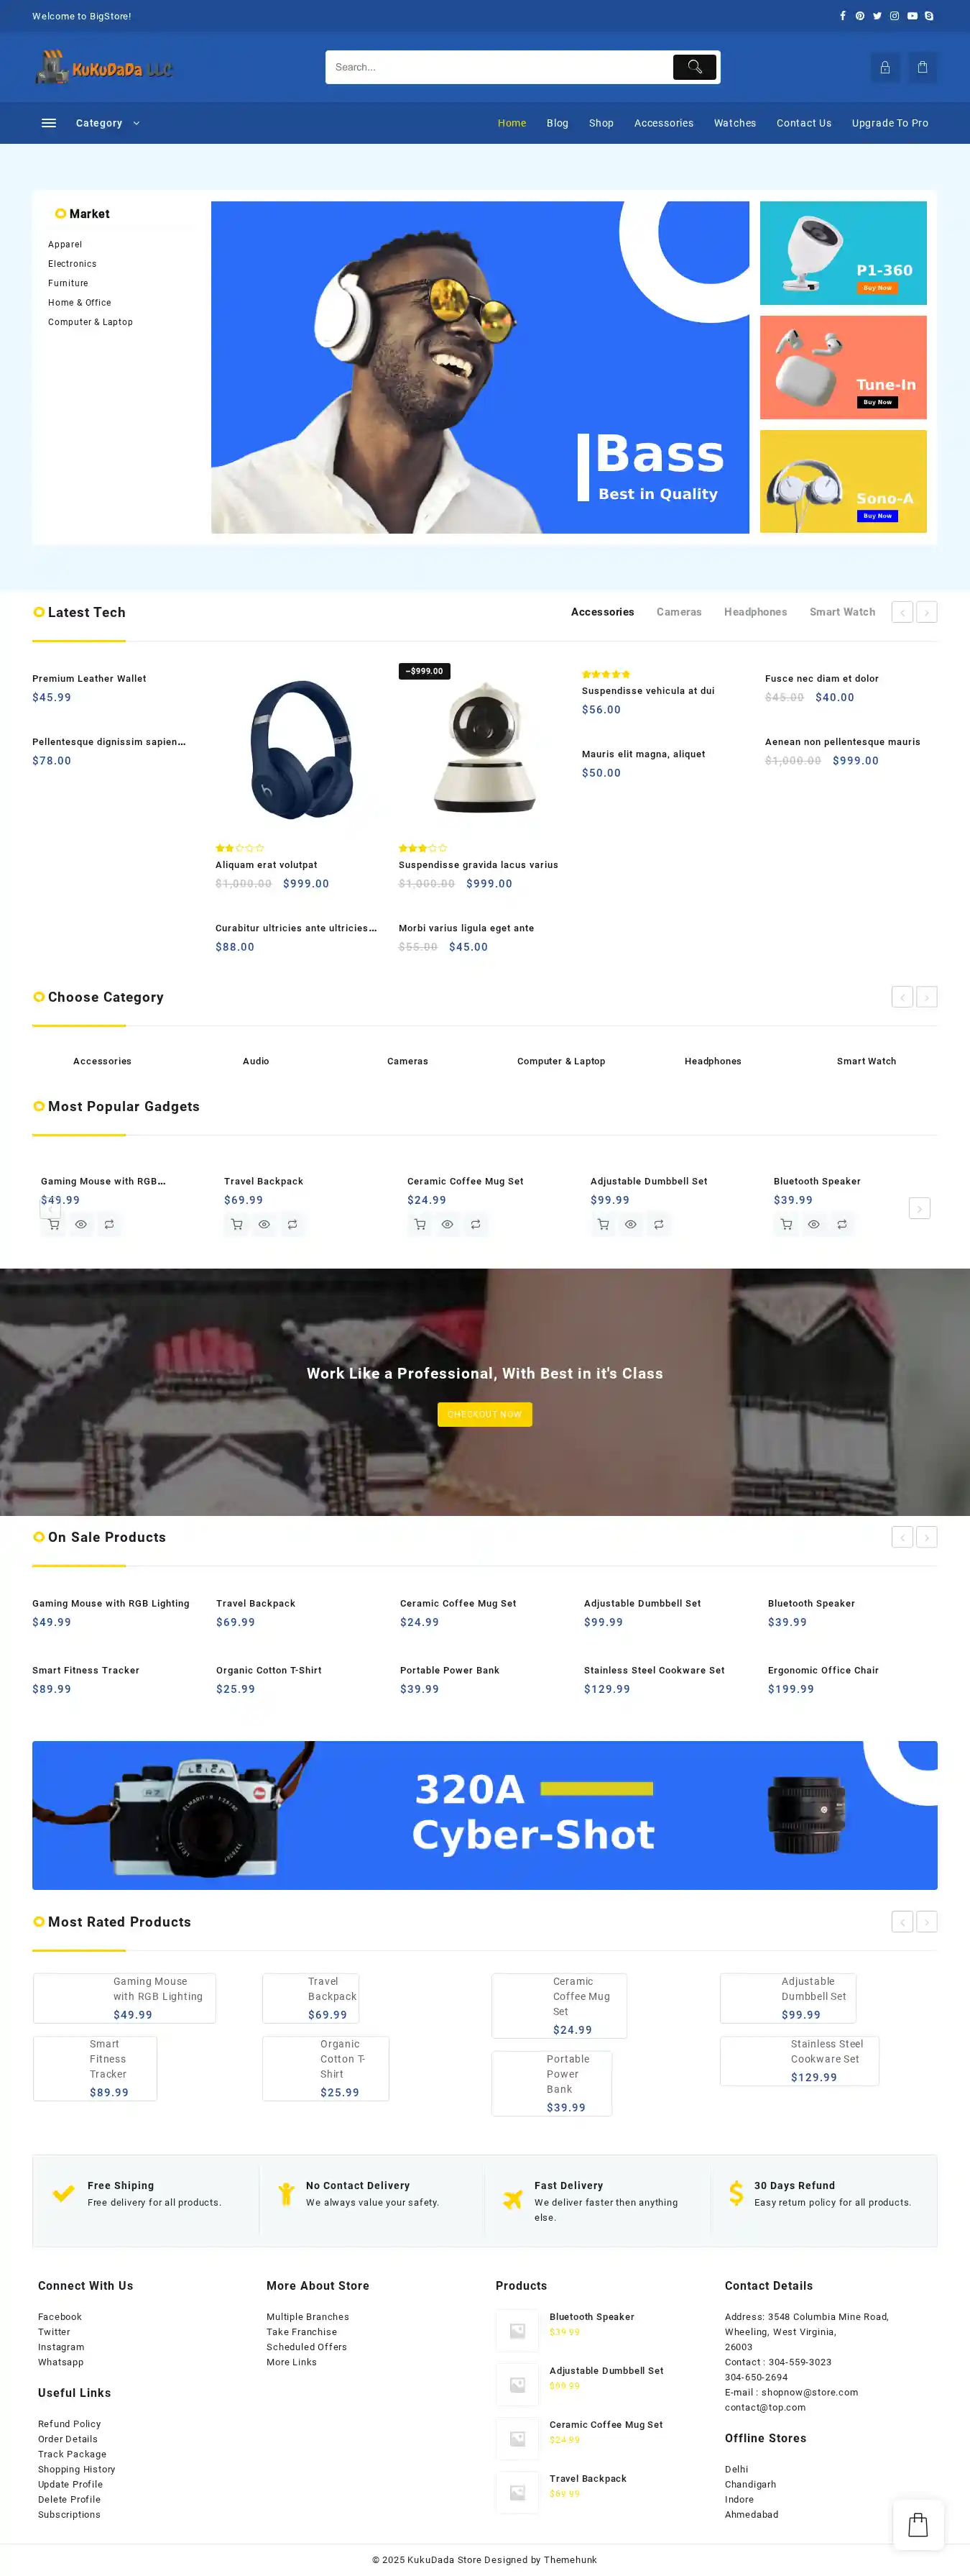Click the search magnifier button
Screen dimensions: 970x2576
tap(694, 67)
